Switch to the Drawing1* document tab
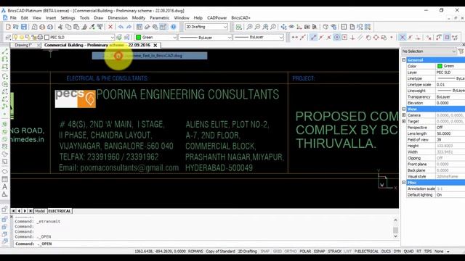This screenshot has width=465, height=261. pyautogui.click(x=23, y=45)
